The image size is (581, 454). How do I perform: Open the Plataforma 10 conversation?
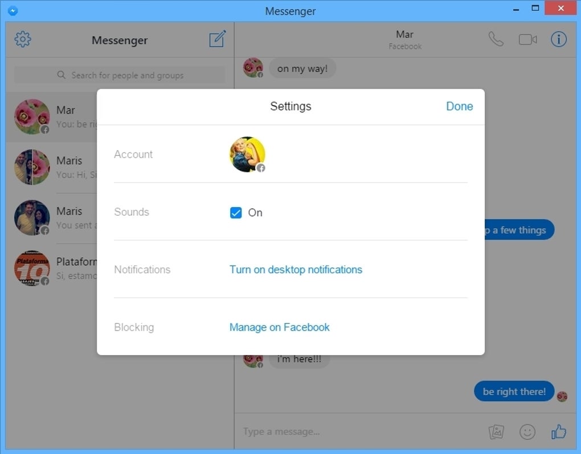52,269
